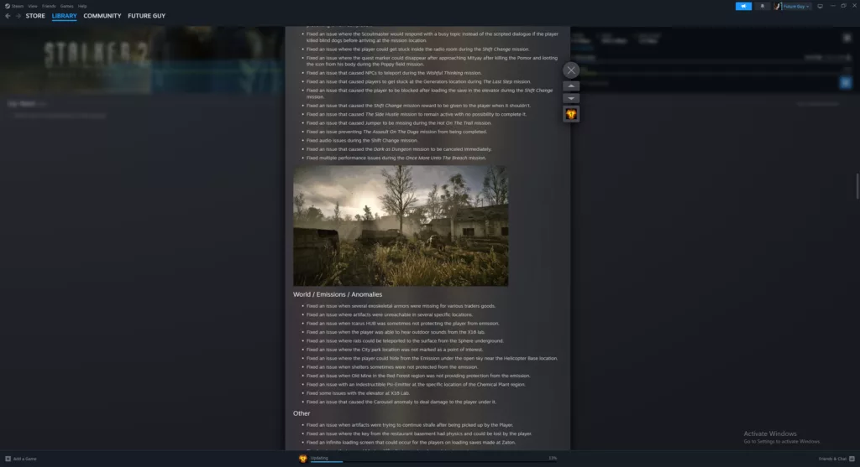This screenshot has width=860, height=467.
Task: Click the Updating status label
Action: coord(319,458)
